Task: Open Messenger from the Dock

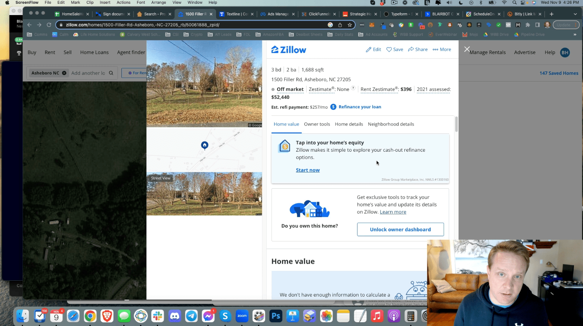Action: point(208,316)
